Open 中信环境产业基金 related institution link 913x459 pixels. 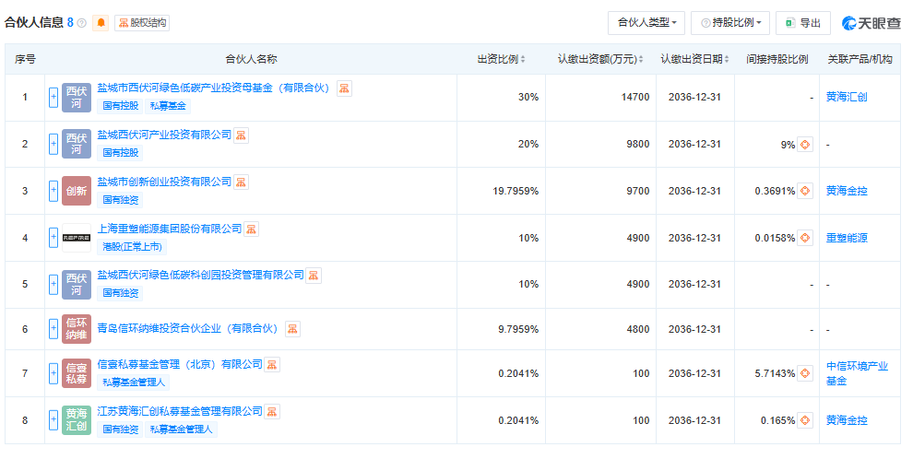(x=857, y=373)
